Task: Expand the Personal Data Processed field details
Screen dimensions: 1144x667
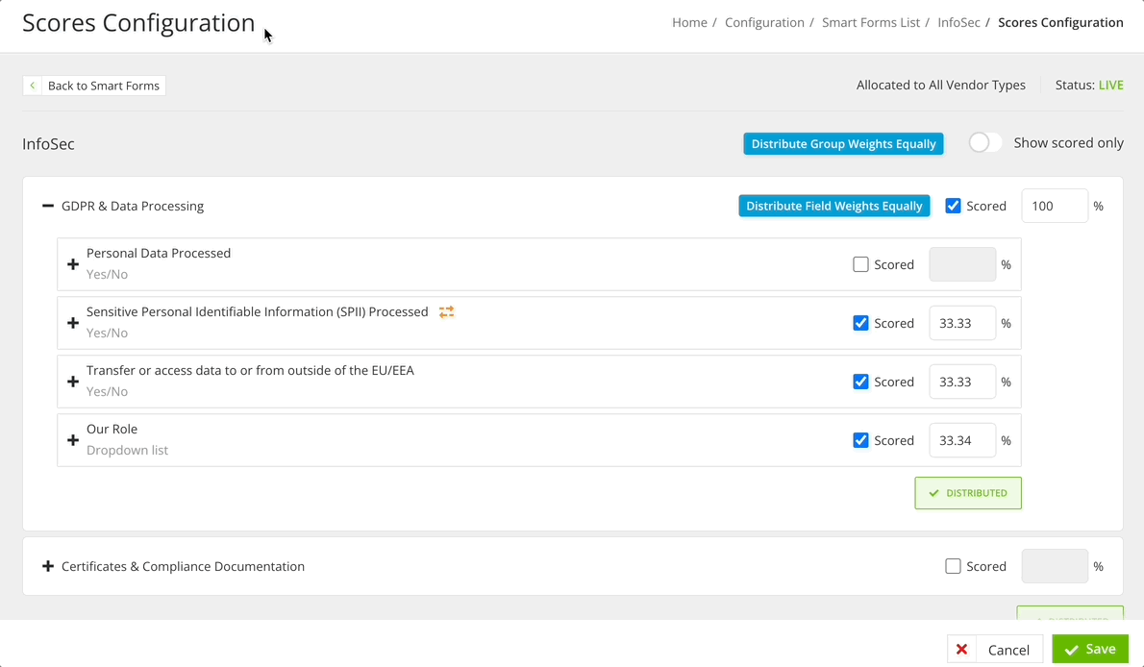Action: [x=73, y=263]
